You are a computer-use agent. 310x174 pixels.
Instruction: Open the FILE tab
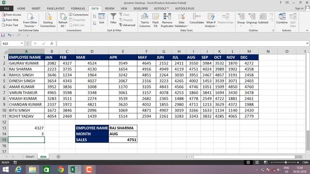(7, 9)
